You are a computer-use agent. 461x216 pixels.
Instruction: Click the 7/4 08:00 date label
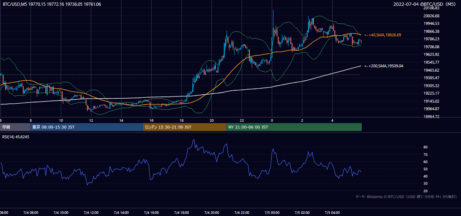tap(30, 212)
